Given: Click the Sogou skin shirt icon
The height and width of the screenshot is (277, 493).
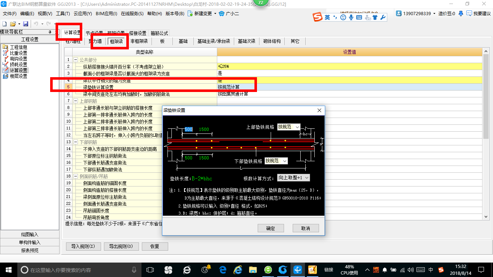Looking at the screenshot, I should [x=375, y=17].
